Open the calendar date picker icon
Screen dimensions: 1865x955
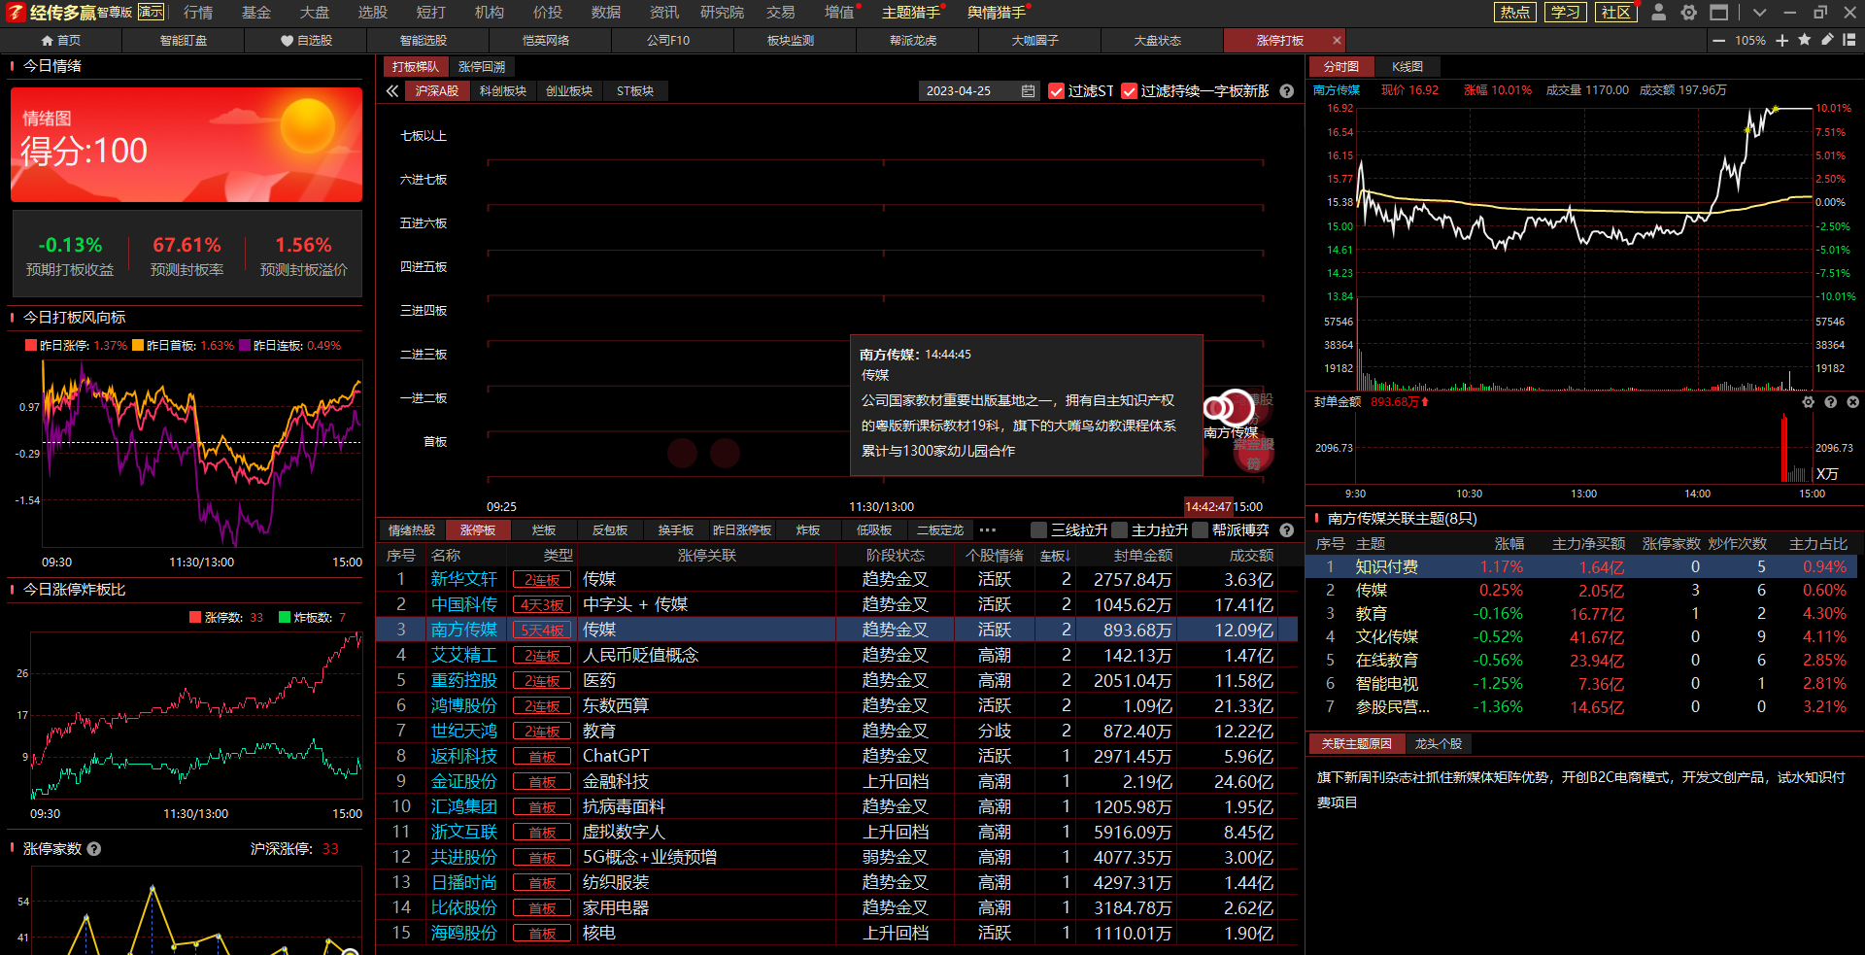pyautogui.click(x=1029, y=91)
